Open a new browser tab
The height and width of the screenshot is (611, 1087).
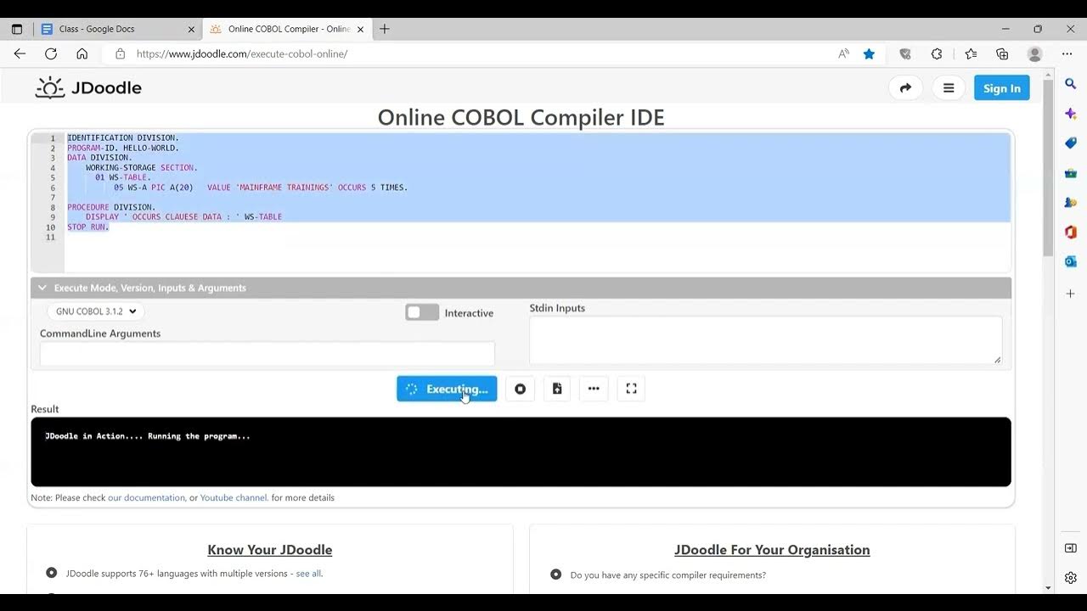click(385, 29)
